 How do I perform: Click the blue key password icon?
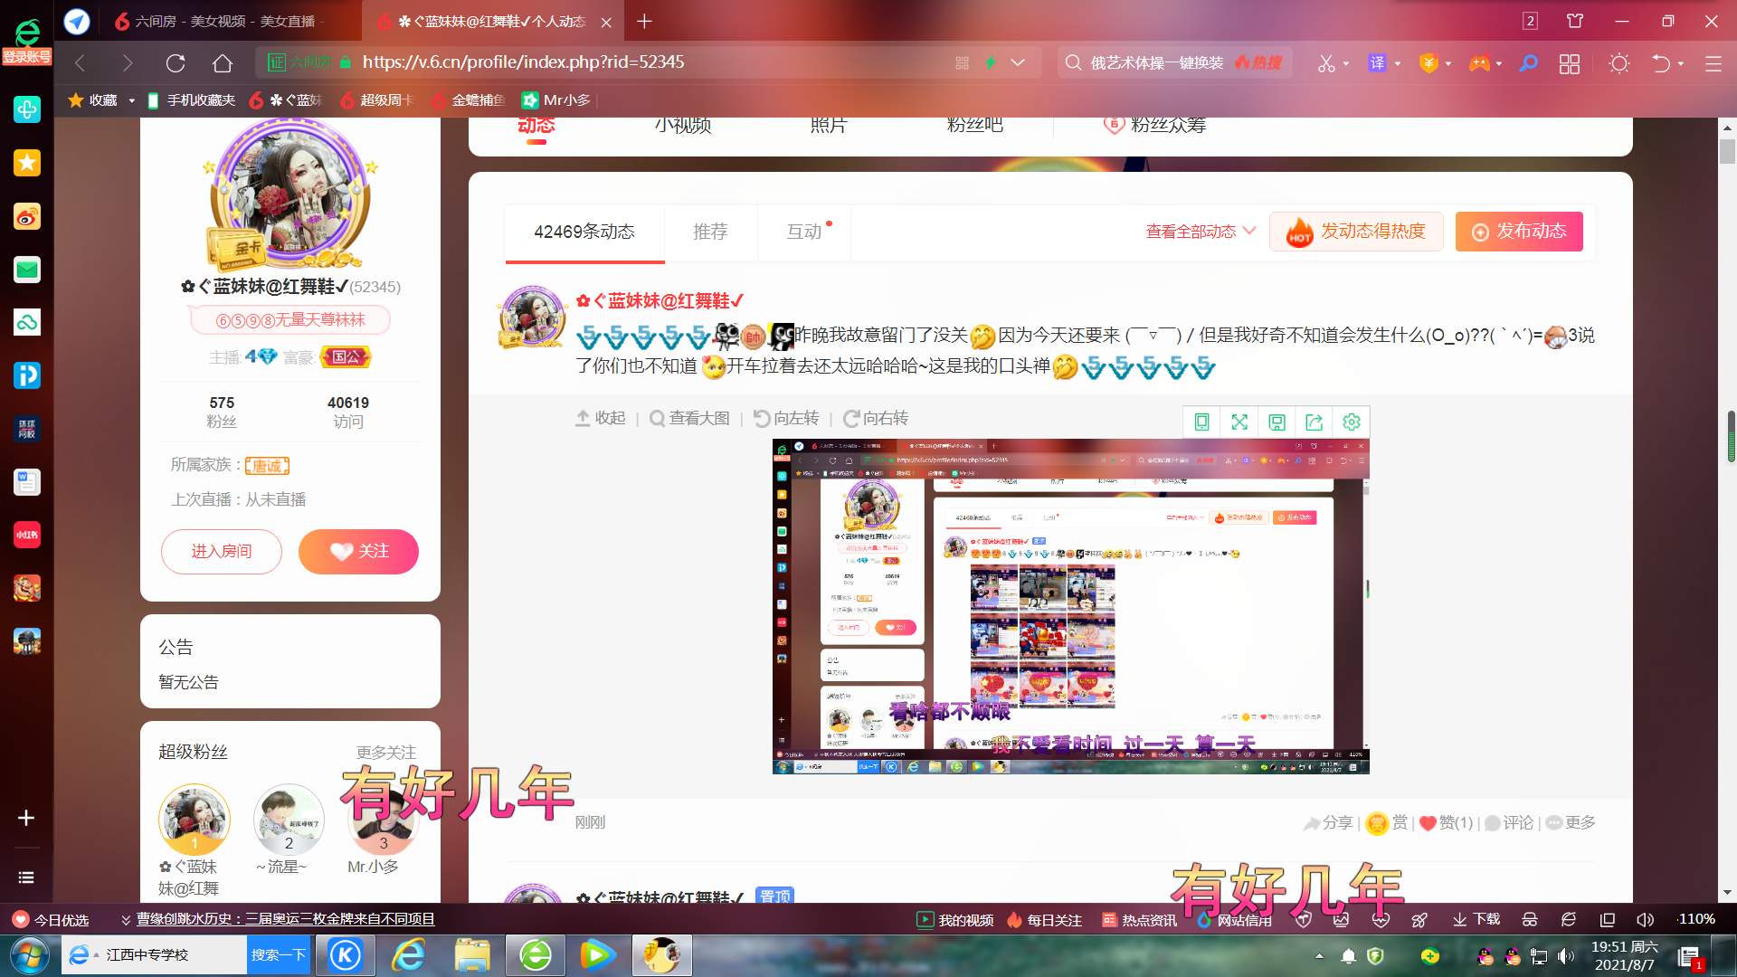1529,63
